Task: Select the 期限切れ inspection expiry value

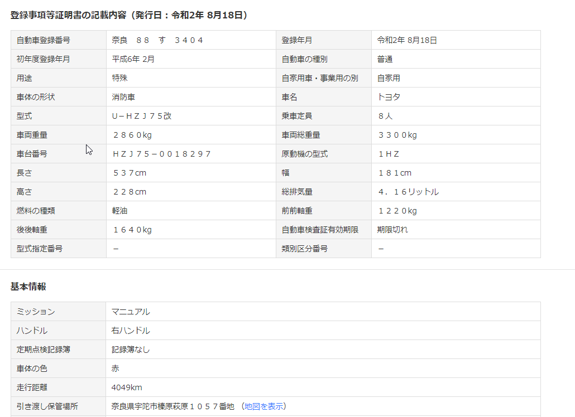Action: click(392, 230)
